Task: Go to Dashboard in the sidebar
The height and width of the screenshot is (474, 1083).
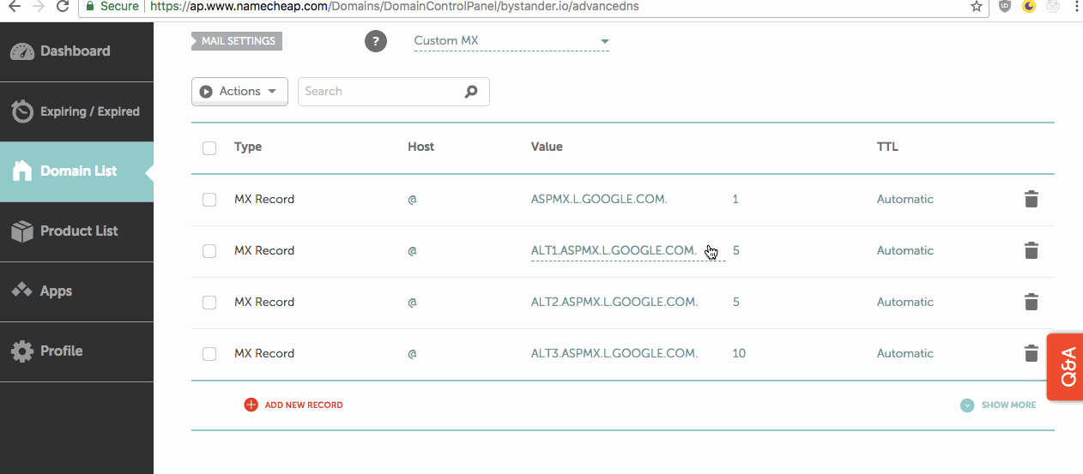Action: coord(76,51)
